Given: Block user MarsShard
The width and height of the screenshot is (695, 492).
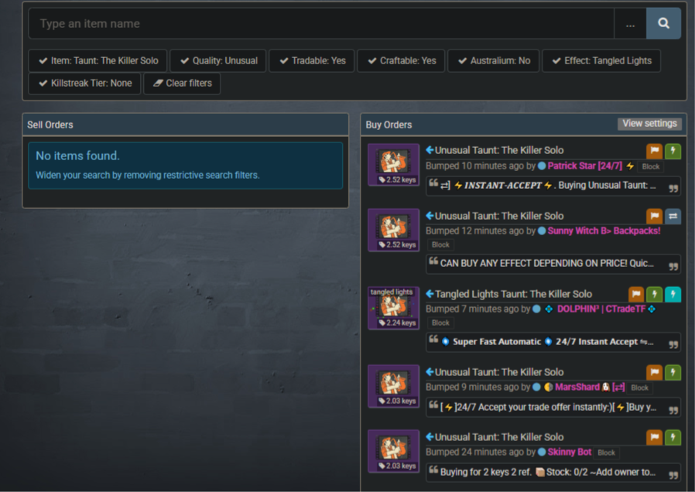Looking at the screenshot, I should tap(639, 388).
